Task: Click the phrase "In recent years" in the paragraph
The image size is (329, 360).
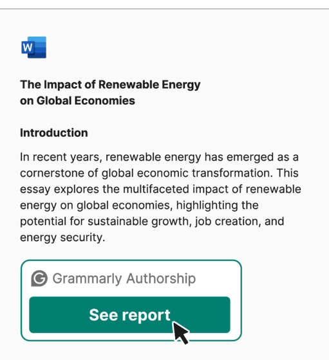Action: (61, 157)
